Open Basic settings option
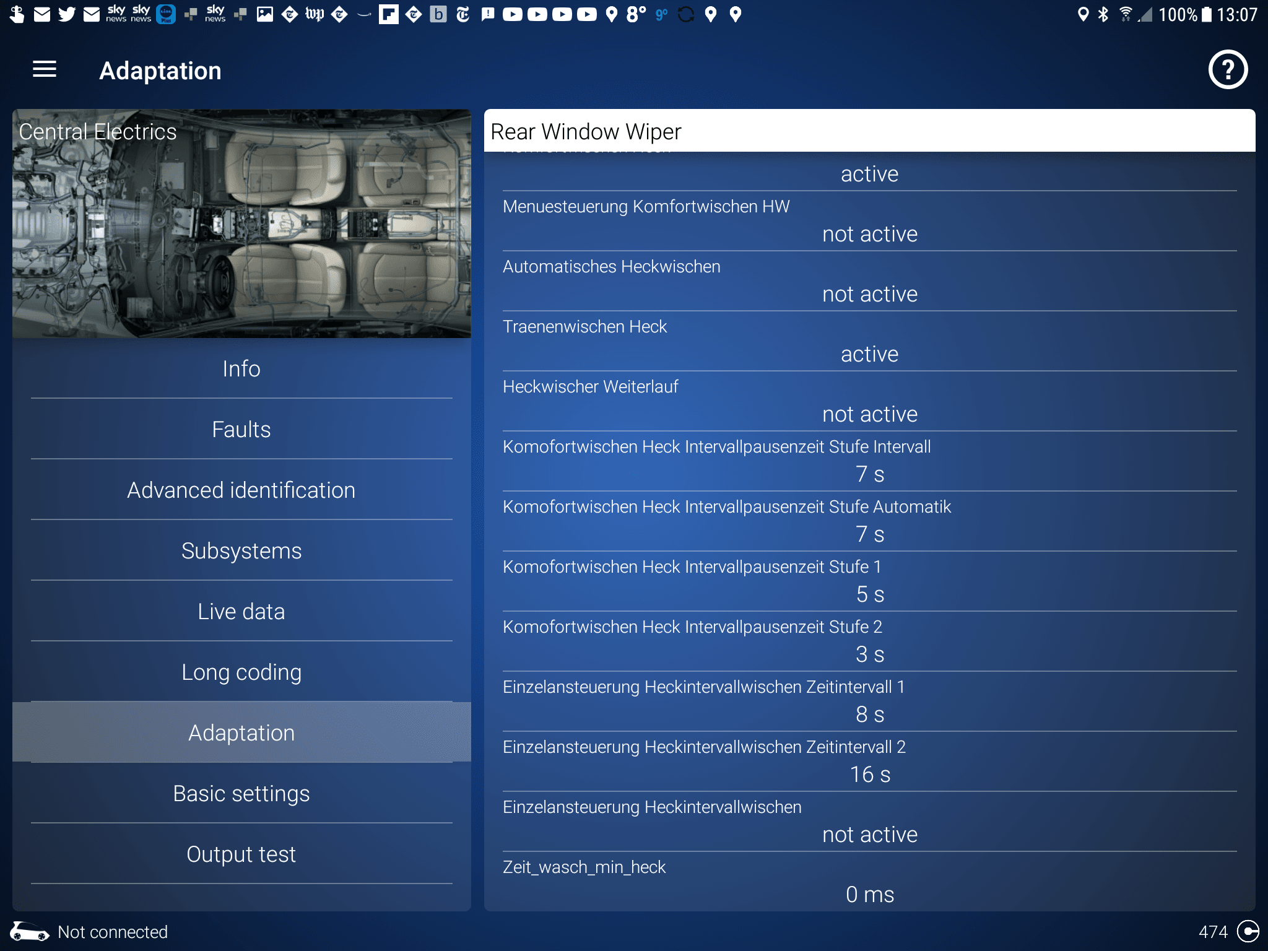Viewport: 1268px width, 951px height. 241,794
